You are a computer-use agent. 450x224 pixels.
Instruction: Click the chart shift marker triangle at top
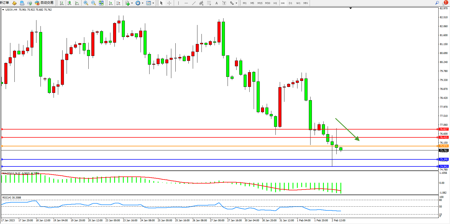(350, 8)
